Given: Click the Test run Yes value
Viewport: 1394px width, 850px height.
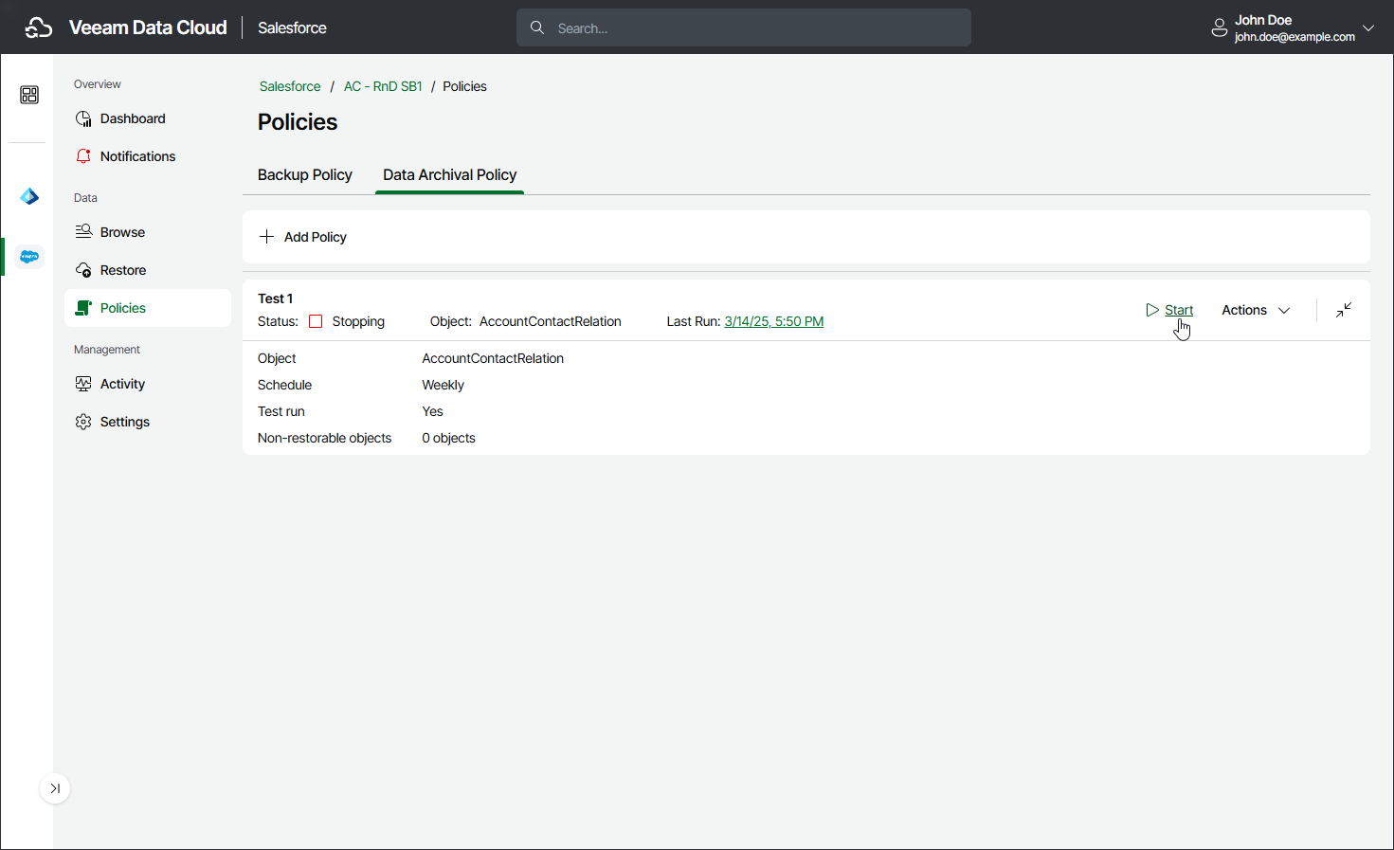Looking at the screenshot, I should (x=433, y=411).
